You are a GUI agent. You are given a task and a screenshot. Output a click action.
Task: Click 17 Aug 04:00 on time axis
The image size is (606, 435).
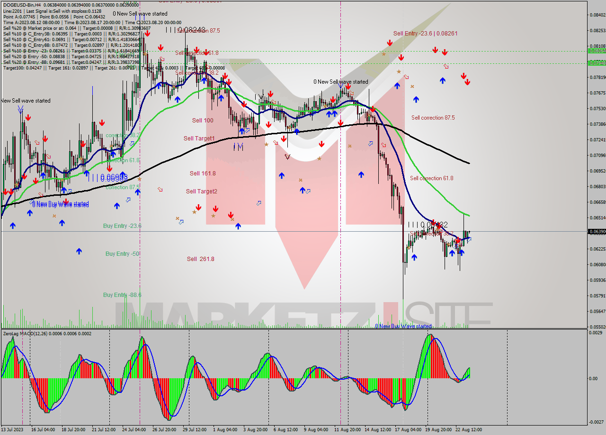click(407, 430)
